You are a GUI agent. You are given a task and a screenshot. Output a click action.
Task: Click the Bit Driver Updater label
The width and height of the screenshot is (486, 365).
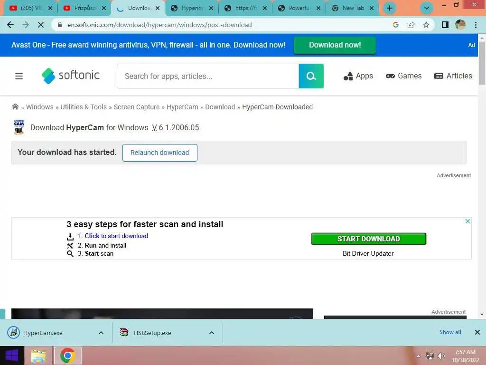click(x=368, y=254)
